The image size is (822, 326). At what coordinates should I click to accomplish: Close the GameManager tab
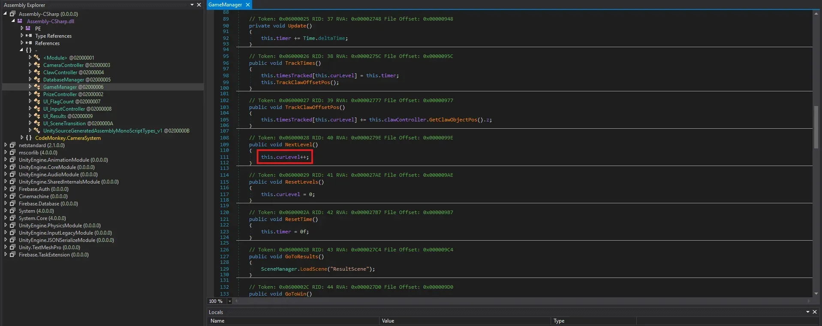coord(248,5)
